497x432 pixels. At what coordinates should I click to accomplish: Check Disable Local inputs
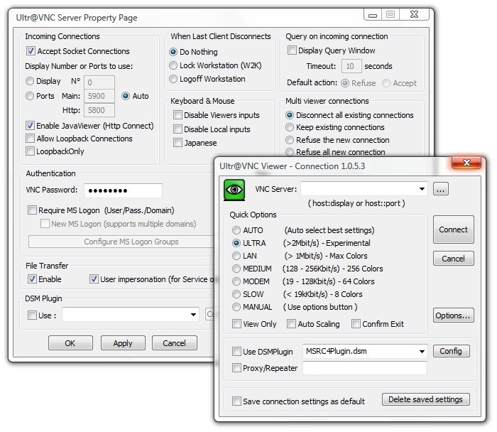(177, 129)
